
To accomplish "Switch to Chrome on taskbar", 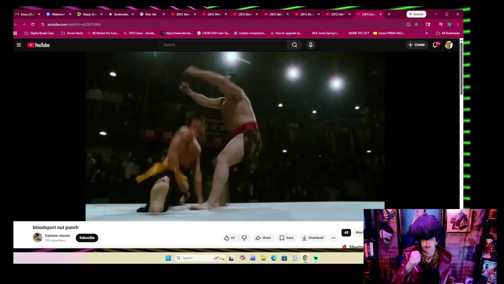I will click(305, 258).
